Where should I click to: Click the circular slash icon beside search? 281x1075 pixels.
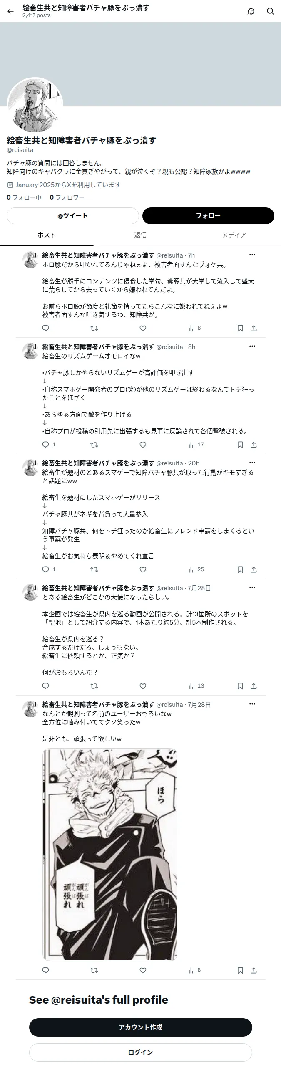(x=251, y=11)
